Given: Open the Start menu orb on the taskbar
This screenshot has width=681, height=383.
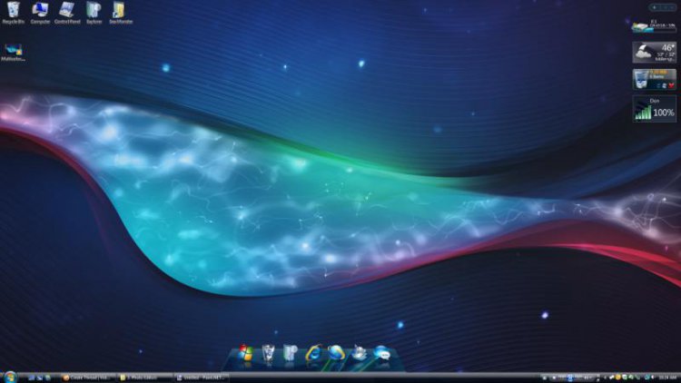Looking at the screenshot, I should [x=10, y=377].
